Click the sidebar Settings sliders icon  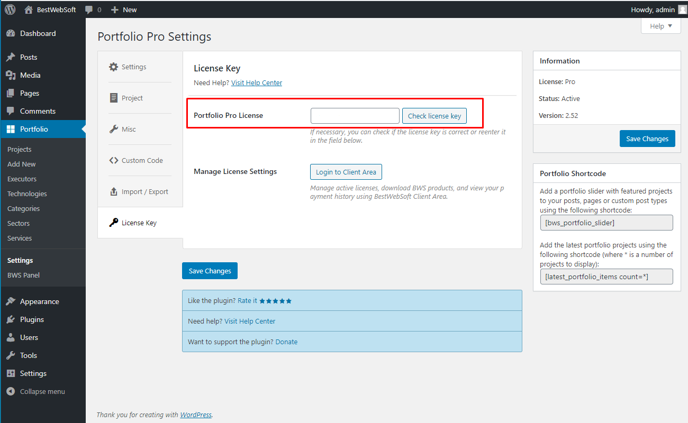click(11, 373)
